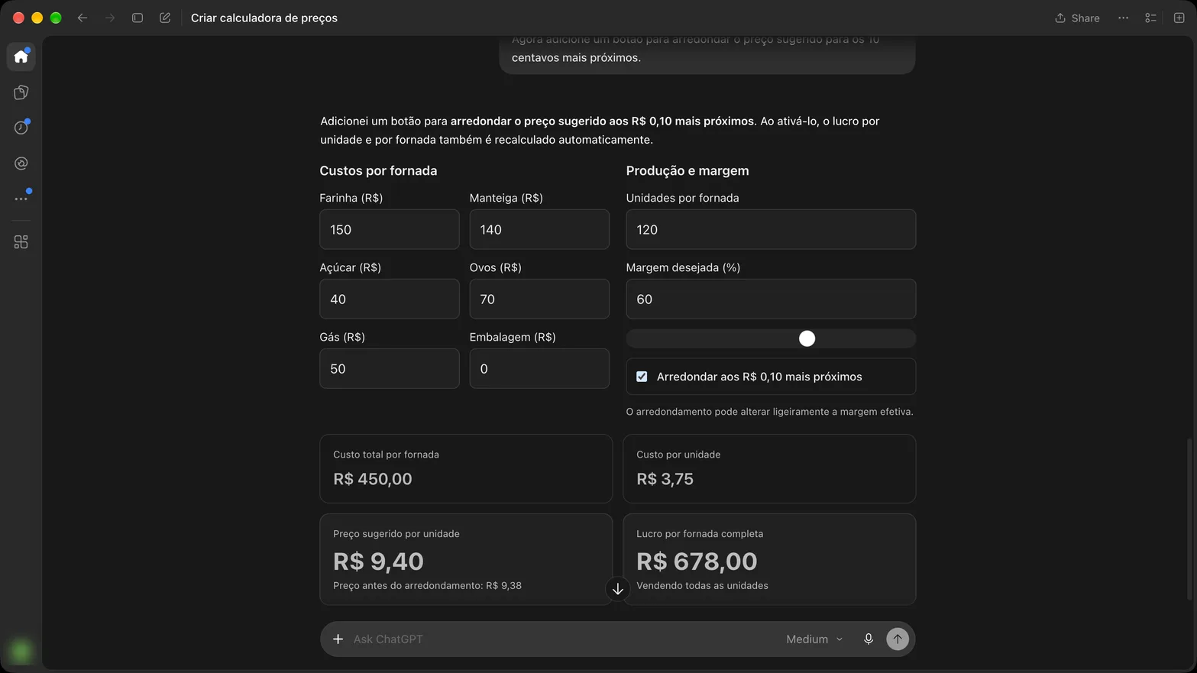Click the margin slider handle
The image size is (1197, 673).
pyautogui.click(x=807, y=338)
